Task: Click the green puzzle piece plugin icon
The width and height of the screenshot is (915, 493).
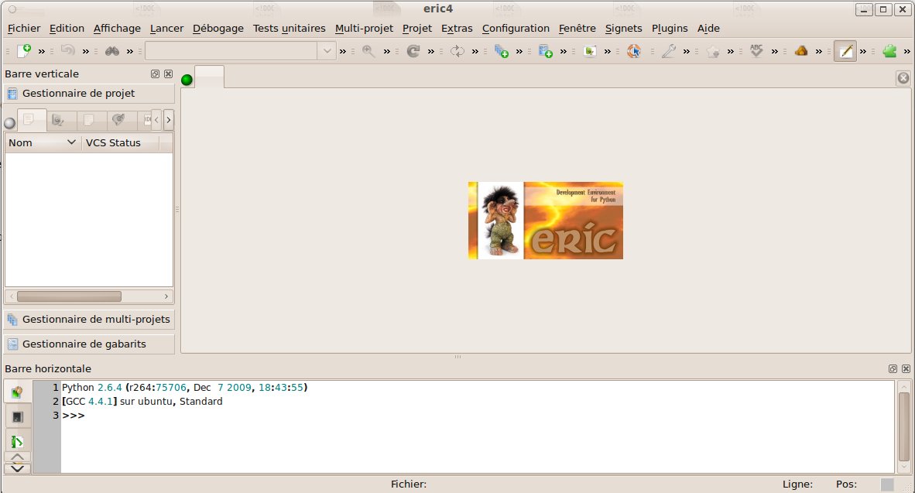Action: tap(889, 51)
